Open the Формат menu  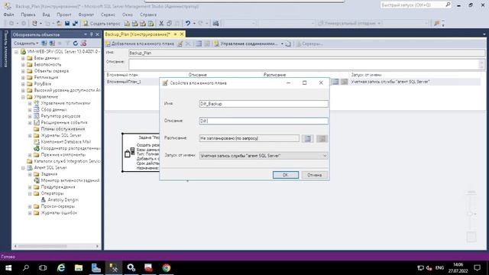pos(86,15)
